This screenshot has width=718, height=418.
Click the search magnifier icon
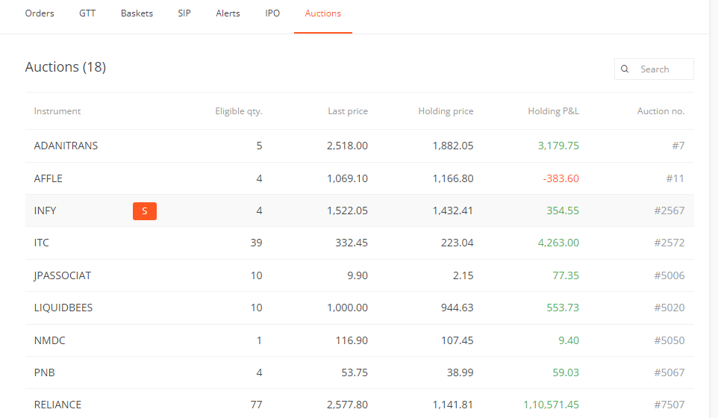coord(625,69)
